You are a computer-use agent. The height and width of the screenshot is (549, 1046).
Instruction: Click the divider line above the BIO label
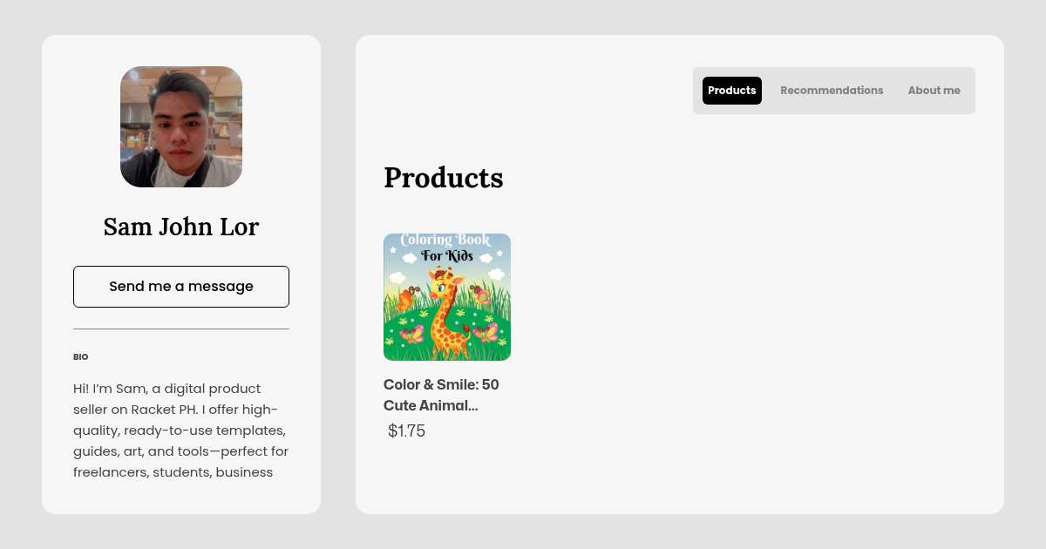tap(181, 329)
